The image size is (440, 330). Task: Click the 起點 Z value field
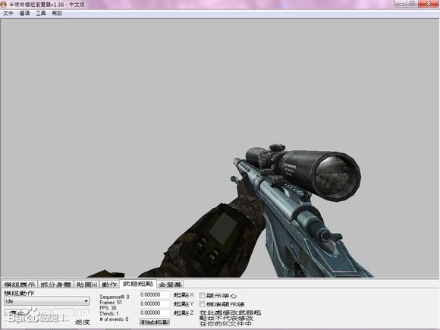[x=155, y=313]
